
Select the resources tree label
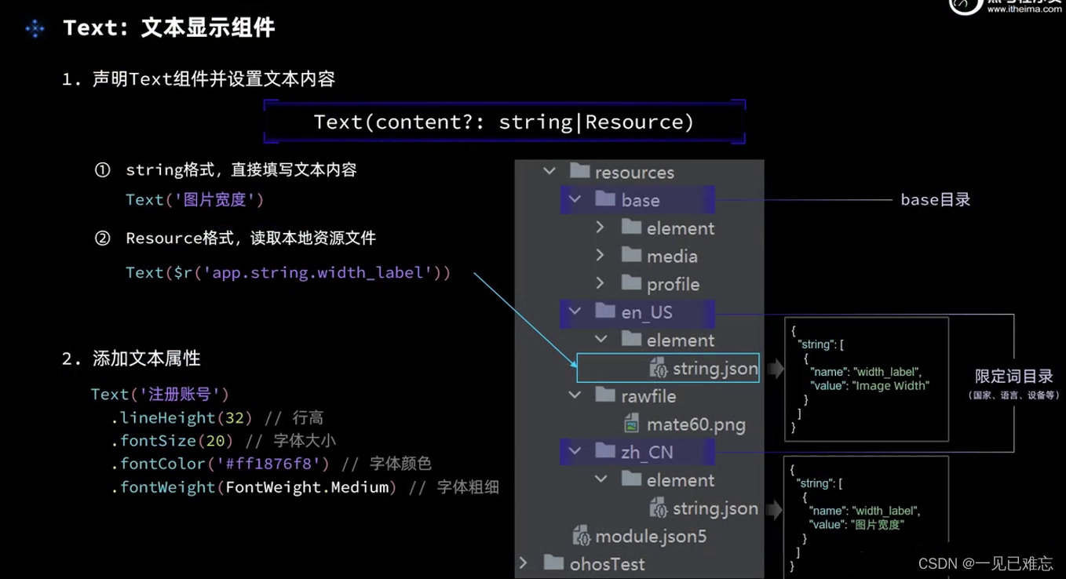[x=634, y=173]
